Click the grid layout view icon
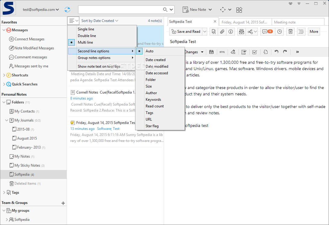Viewport: 329px width, 225px height. [x=239, y=10]
